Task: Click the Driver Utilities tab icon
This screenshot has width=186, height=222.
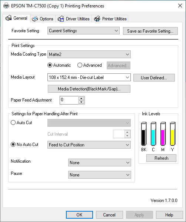Action: [x=61, y=19]
